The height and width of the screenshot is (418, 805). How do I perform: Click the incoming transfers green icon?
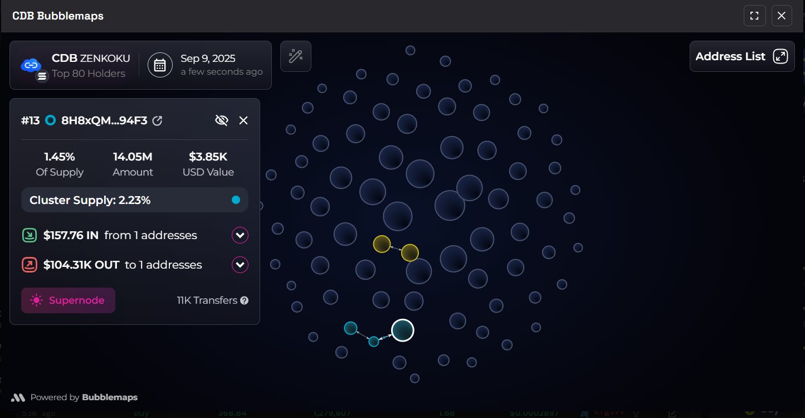coord(30,235)
